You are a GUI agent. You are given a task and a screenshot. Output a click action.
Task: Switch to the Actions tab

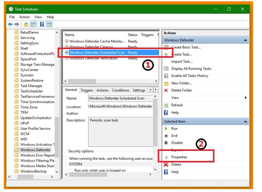pos(103,90)
